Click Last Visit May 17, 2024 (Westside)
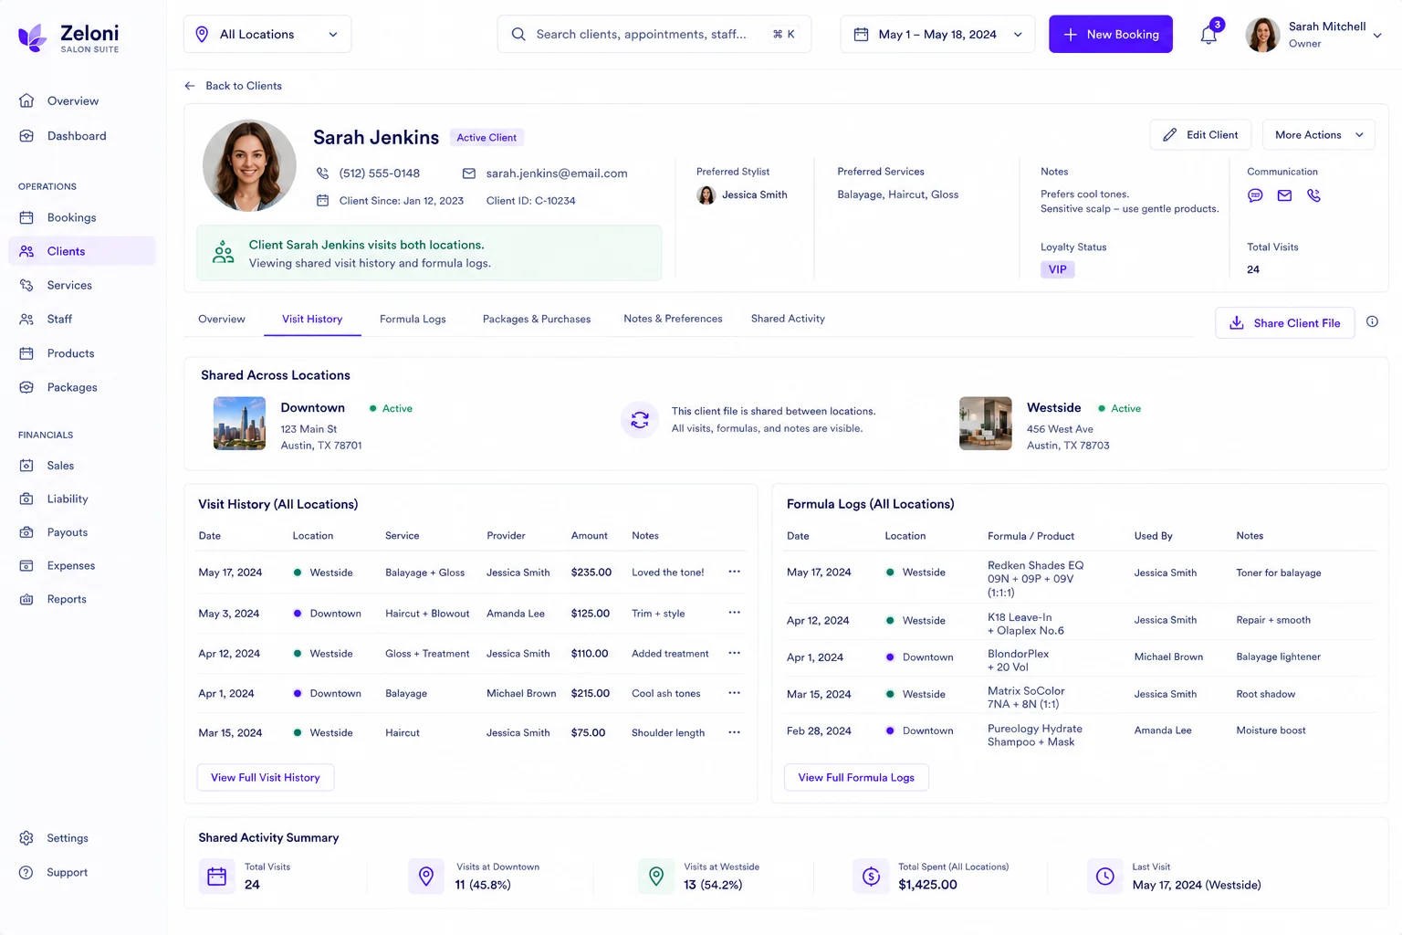The height and width of the screenshot is (935, 1402). click(1197, 885)
